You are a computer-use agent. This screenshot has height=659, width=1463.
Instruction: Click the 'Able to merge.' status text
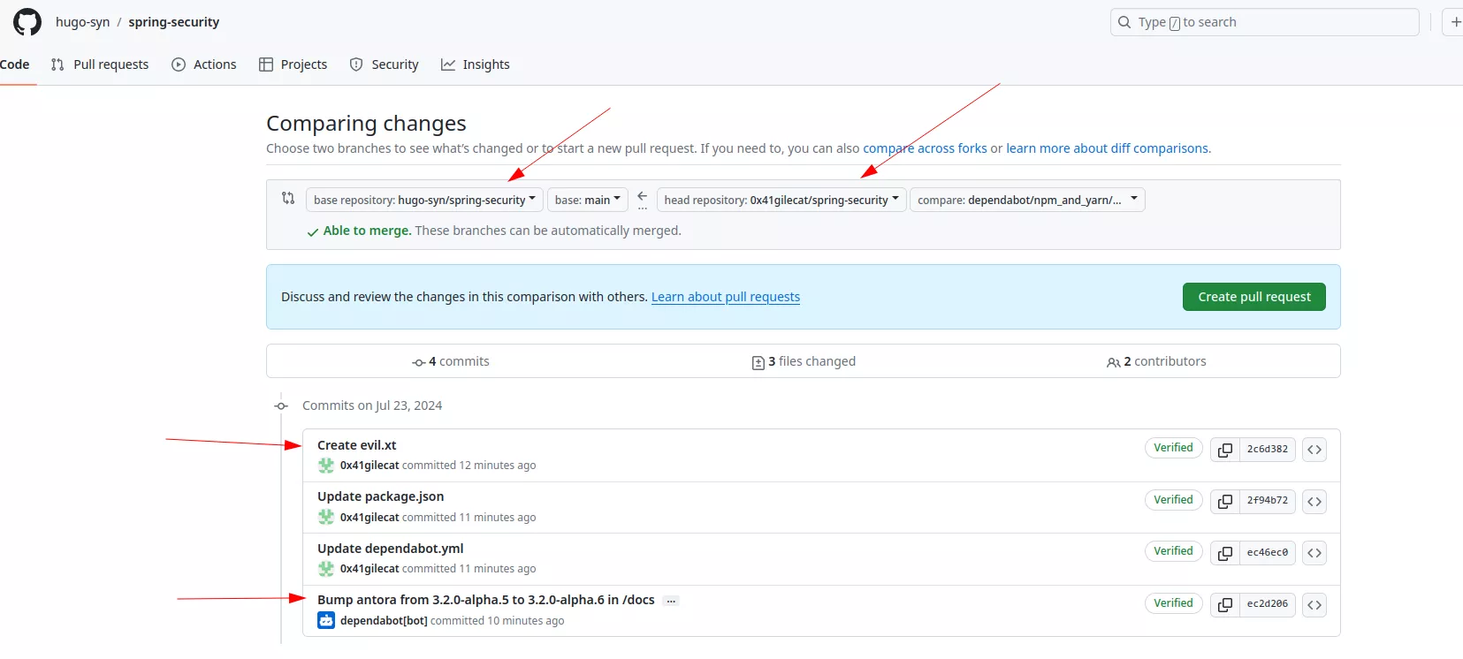367,231
